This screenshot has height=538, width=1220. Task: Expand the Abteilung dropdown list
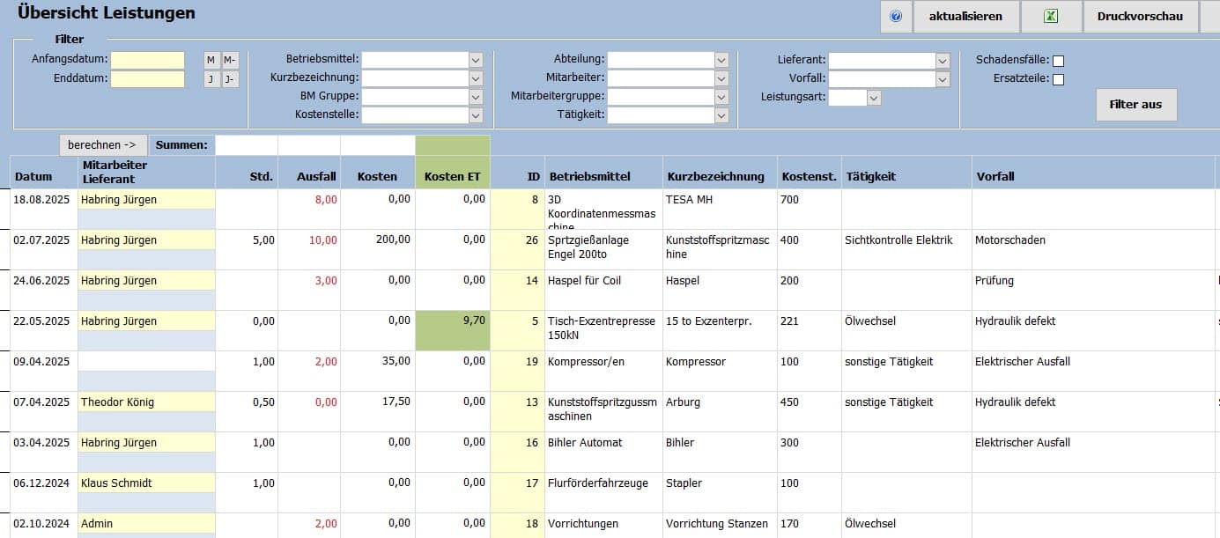point(721,60)
